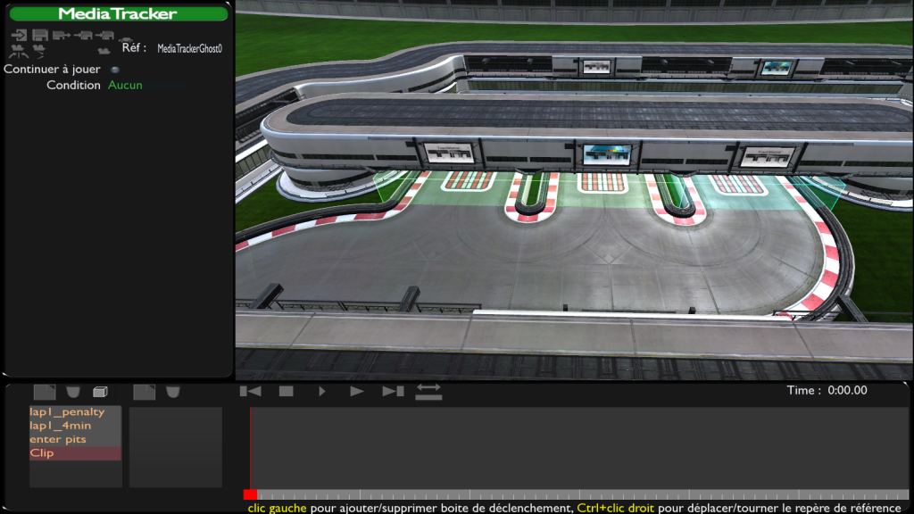Edit the Réf field MediaTrackerGhost0
This screenshot has width=914, height=514.
click(x=189, y=48)
